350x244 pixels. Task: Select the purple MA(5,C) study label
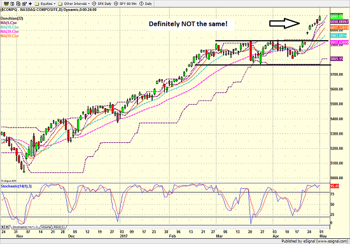click(9, 23)
